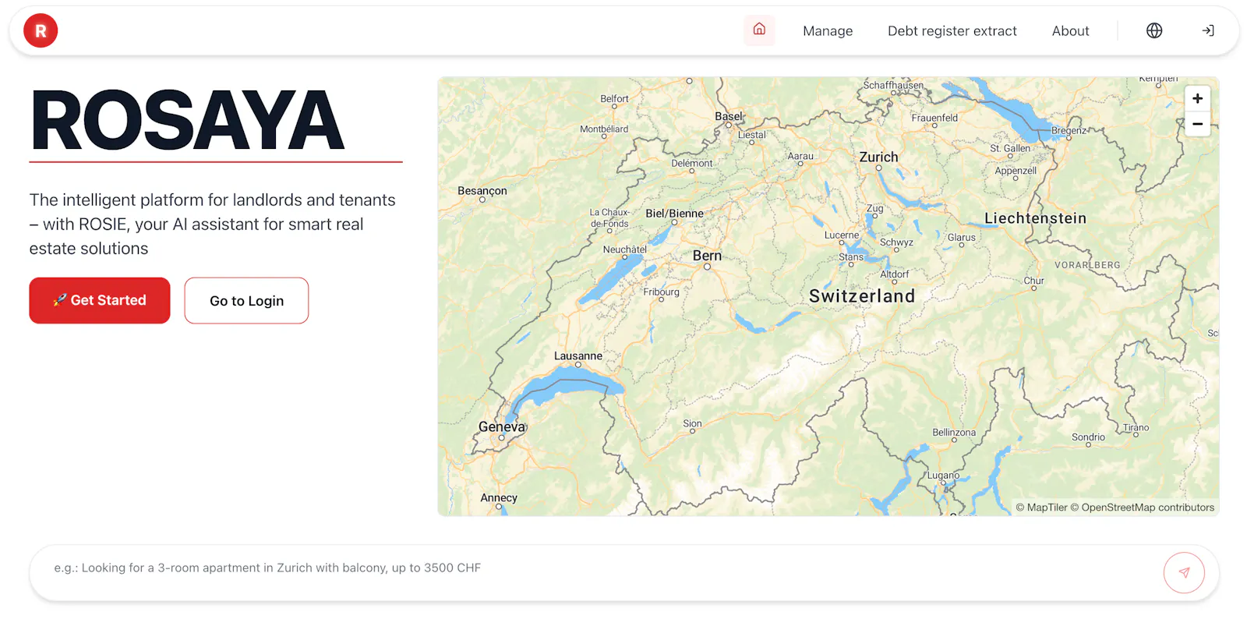
Task: Click Sion label on the map
Action: pos(692,423)
